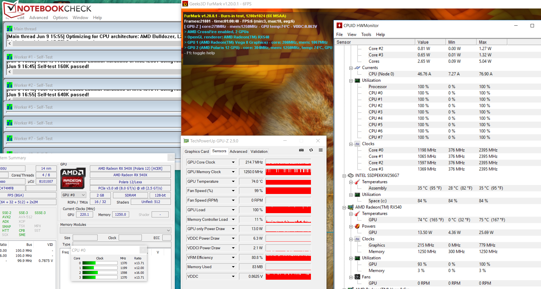Open the Help menu in HWMonitor
Image resolution: width=541 pixels, height=289 pixels.
coord(380,34)
